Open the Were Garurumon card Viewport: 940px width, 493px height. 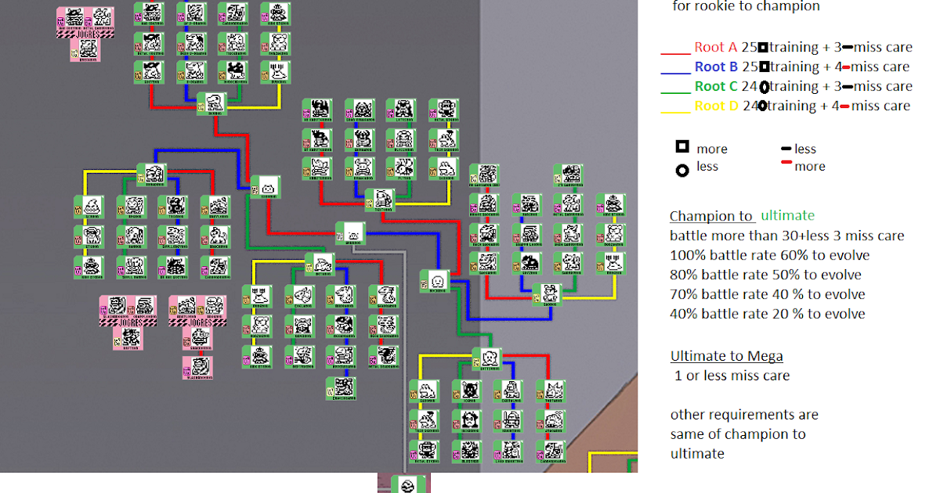point(569,233)
